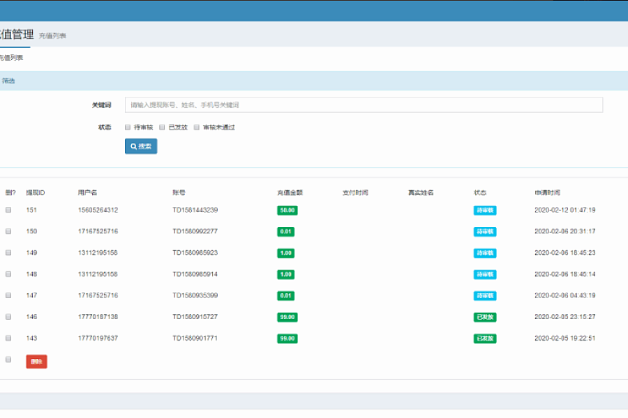Click the 待审核 status badge in row 149

(485, 253)
